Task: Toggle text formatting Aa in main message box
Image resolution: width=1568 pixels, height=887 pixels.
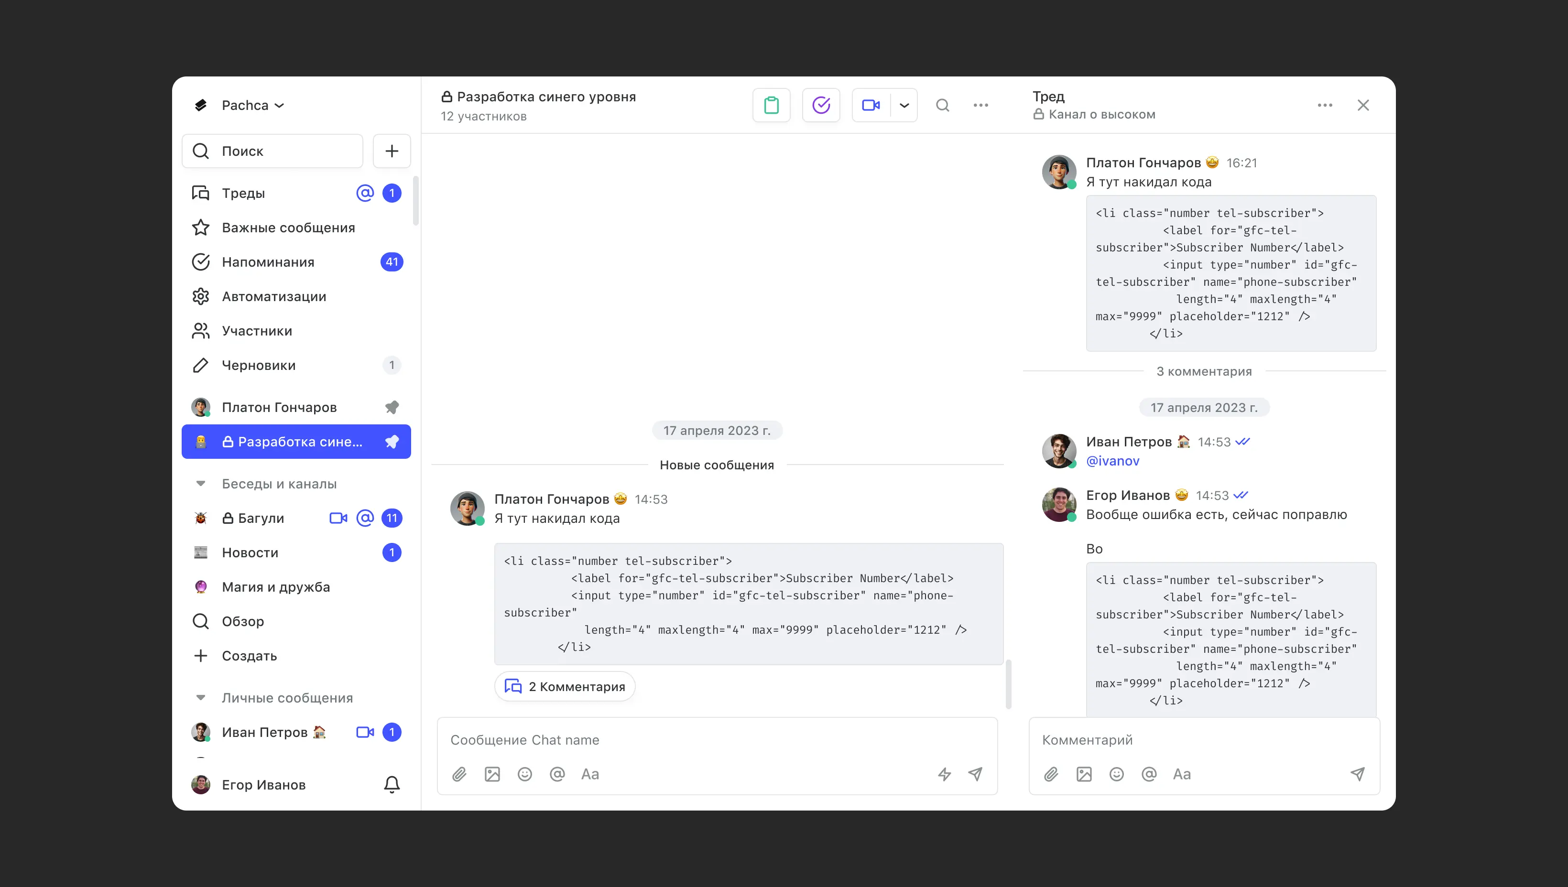Action: coord(589,774)
